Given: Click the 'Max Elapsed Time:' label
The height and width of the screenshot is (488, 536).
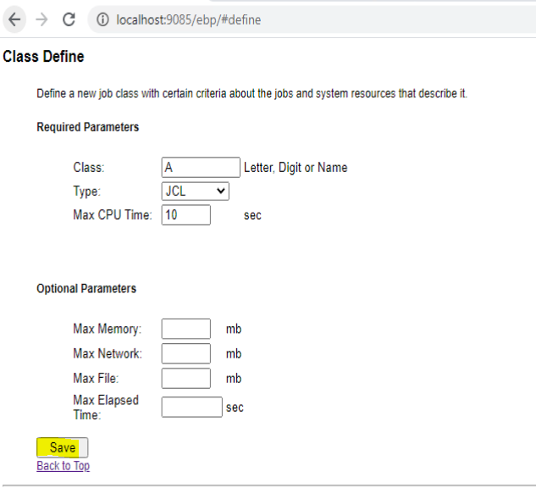Looking at the screenshot, I should (x=106, y=408).
